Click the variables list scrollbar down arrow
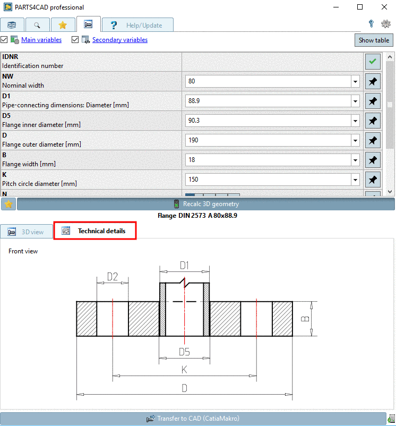Screen dimensions: 396x426 390,191
